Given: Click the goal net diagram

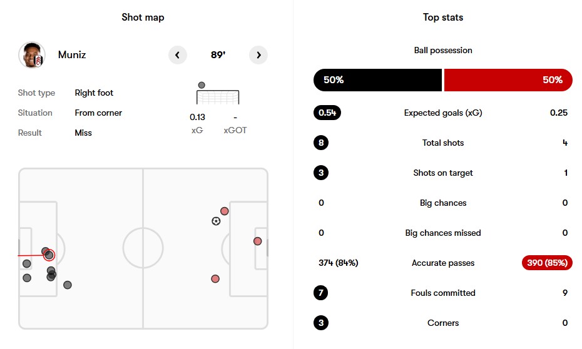Looking at the screenshot, I should 218,97.
